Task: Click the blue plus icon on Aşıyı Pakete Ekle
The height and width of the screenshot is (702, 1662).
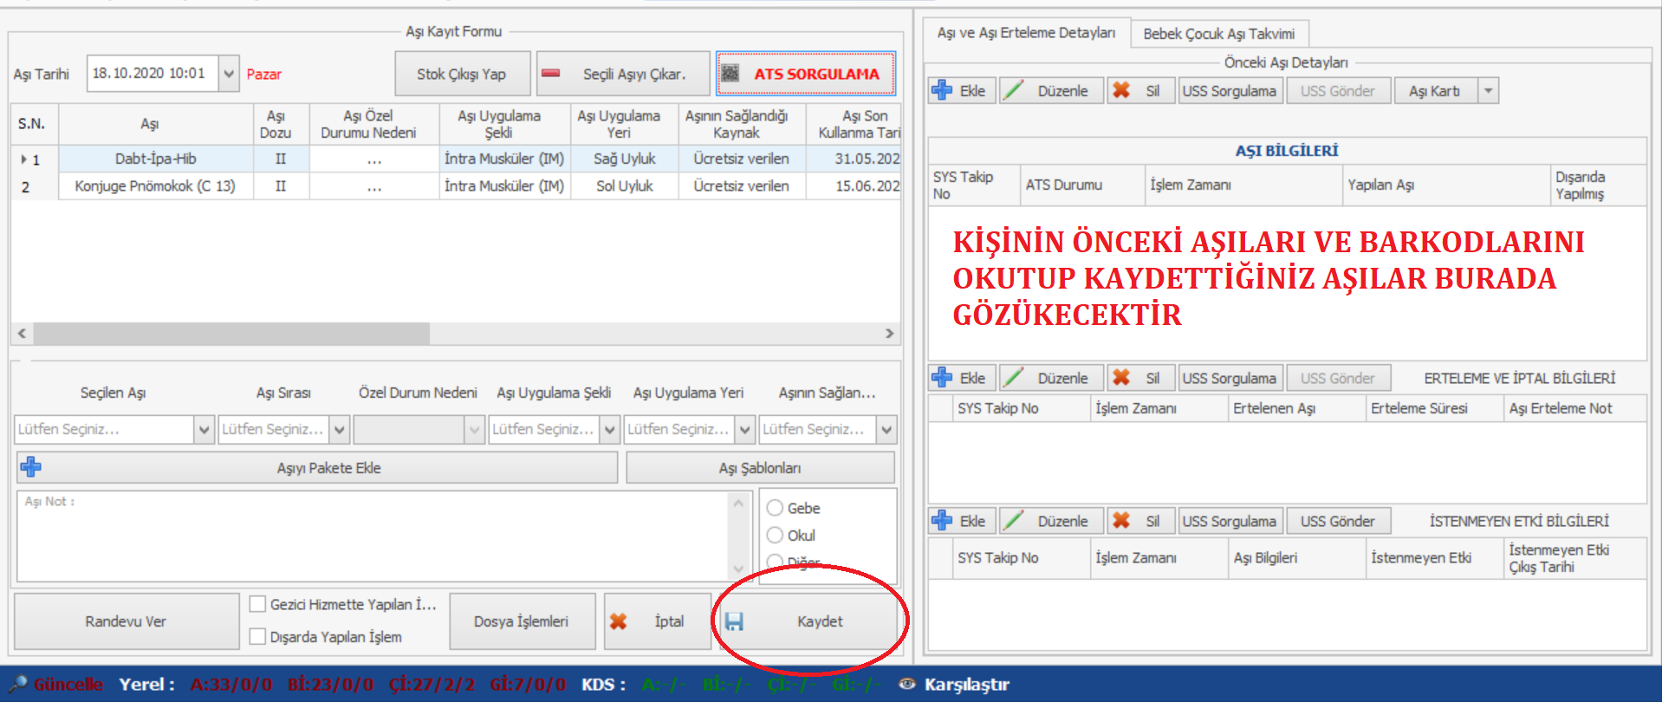Action: pyautogui.click(x=31, y=467)
